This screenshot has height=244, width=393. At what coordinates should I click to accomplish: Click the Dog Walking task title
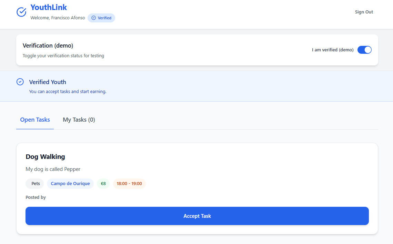click(46, 156)
